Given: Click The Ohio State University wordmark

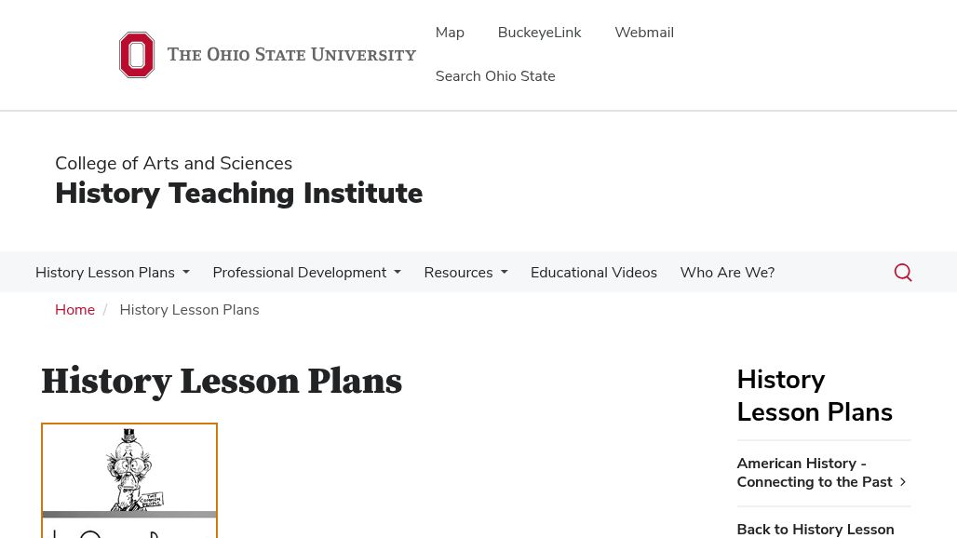Looking at the screenshot, I should pos(291,55).
